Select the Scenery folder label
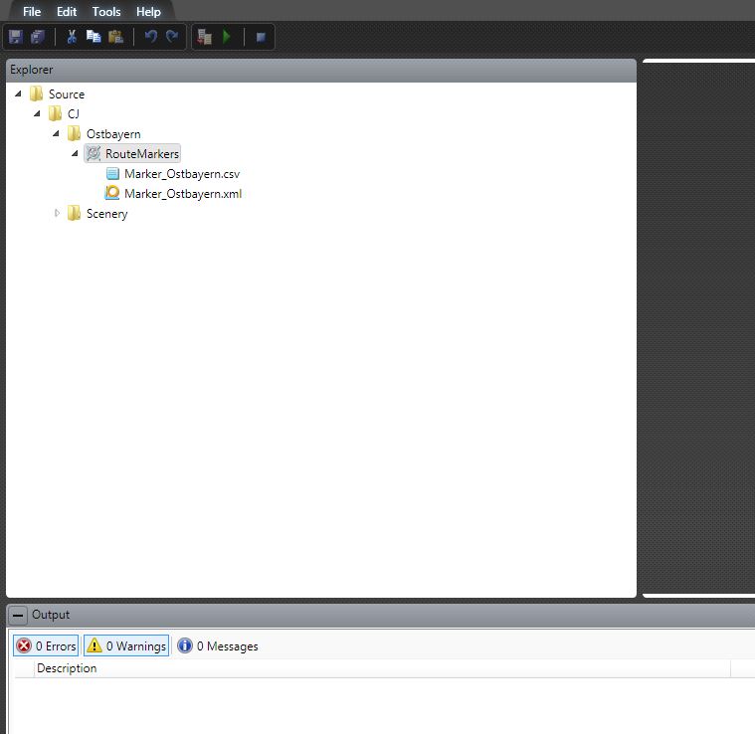This screenshot has width=755, height=734. (x=106, y=214)
